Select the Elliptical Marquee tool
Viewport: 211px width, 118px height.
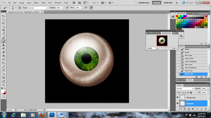pos(3,20)
